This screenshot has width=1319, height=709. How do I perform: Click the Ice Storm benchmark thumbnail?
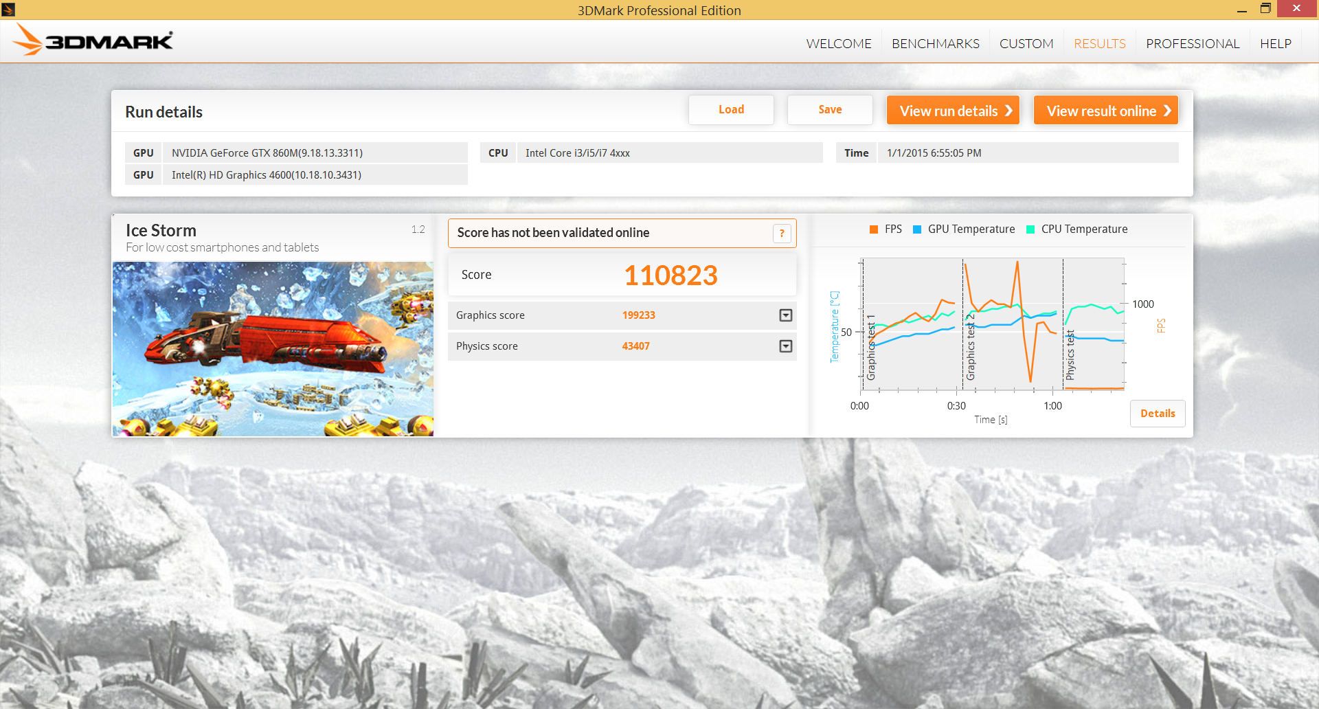pos(273,349)
